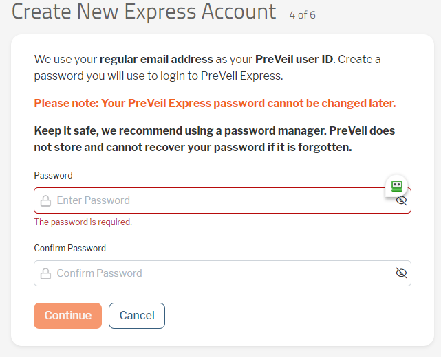This screenshot has height=357, width=441.
Task: Click the lock icon in Confirm Password field
Action: 45,273
